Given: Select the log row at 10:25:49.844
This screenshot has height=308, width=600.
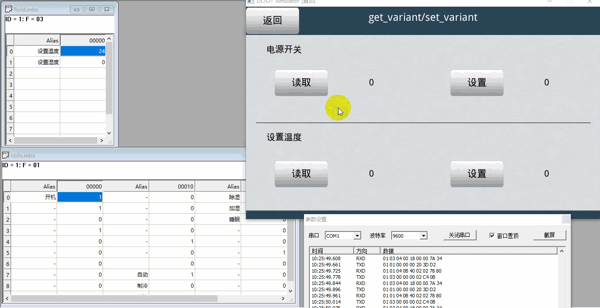Looking at the screenshot, I should (434, 283).
